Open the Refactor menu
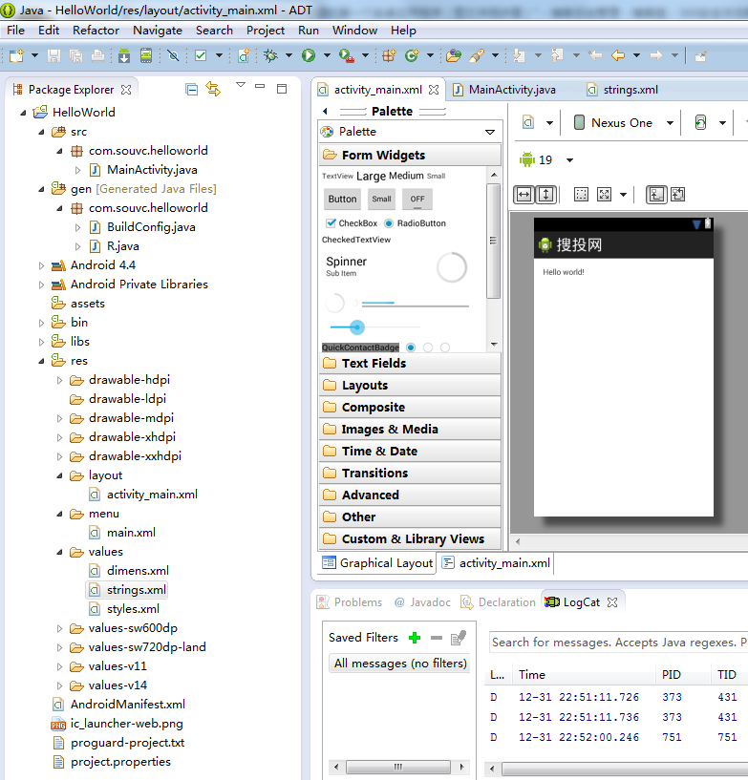This screenshot has height=780, width=748. pos(96,30)
